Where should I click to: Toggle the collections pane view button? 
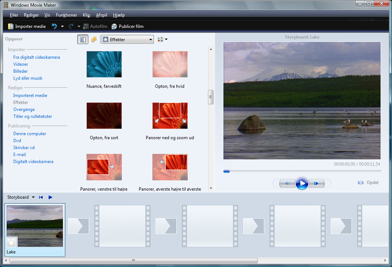click(x=94, y=40)
